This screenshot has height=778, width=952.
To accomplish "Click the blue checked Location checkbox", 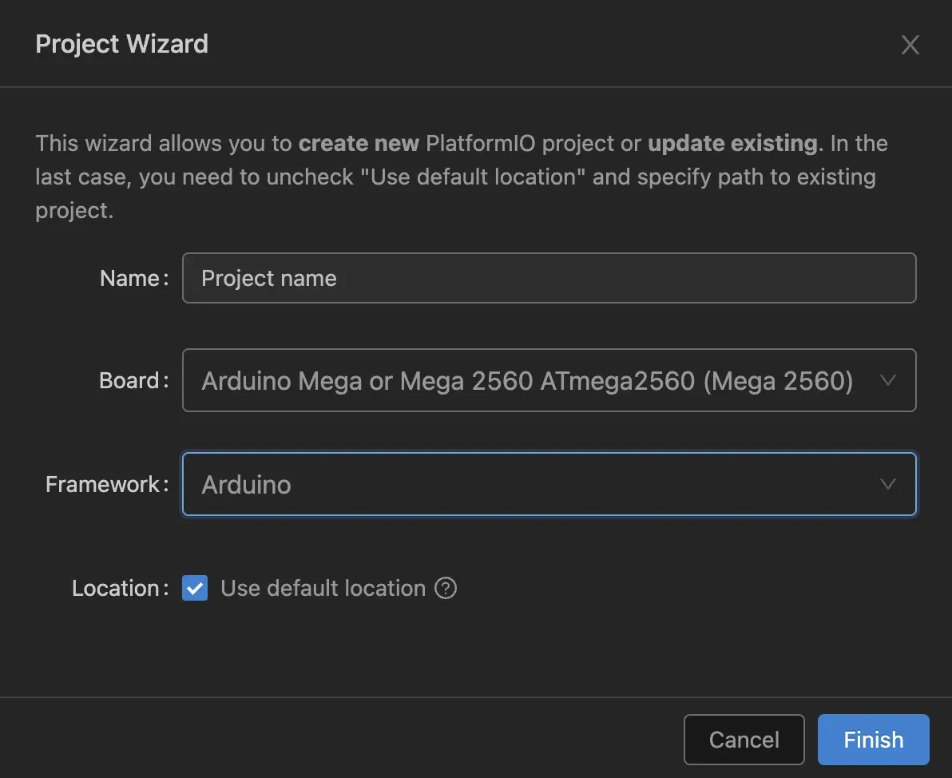I will coord(194,588).
